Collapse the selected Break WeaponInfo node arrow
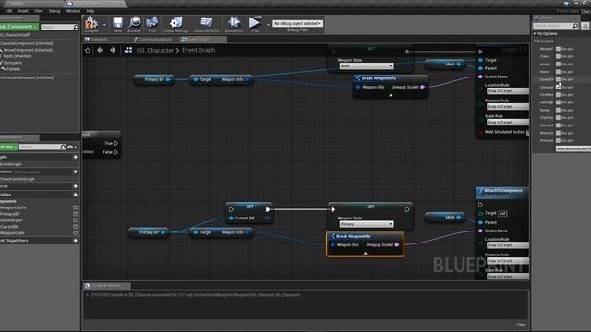Image resolution: width=591 pixels, height=332 pixels. coord(365,254)
